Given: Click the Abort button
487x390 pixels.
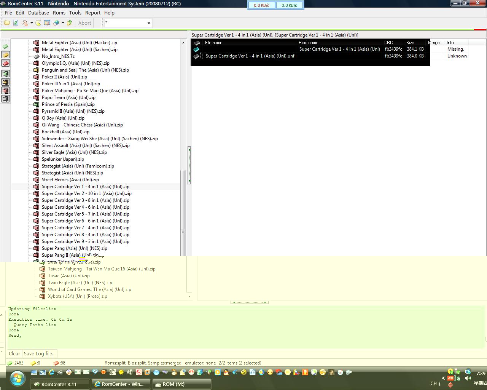Looking at the screenshot, I should [84, 23].
